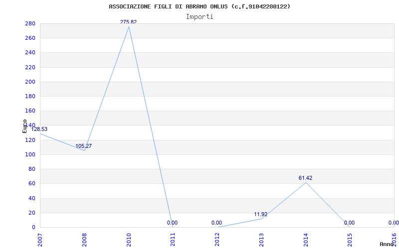This screenshot has width=399, height=249.
Task: Click the 20 y-axis tick label
Action: point(31,213)
